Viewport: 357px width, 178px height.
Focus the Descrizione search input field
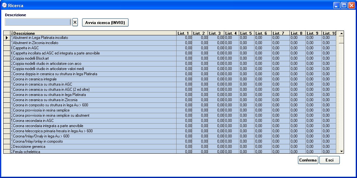point(38,22)
